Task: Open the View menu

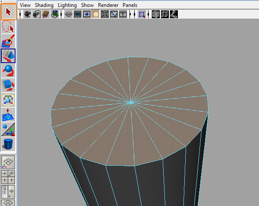Action: tap(25, 5)
